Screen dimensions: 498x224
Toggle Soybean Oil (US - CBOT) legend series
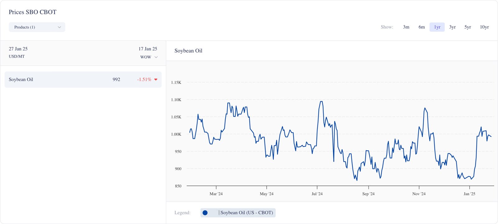tap(247, 213)
